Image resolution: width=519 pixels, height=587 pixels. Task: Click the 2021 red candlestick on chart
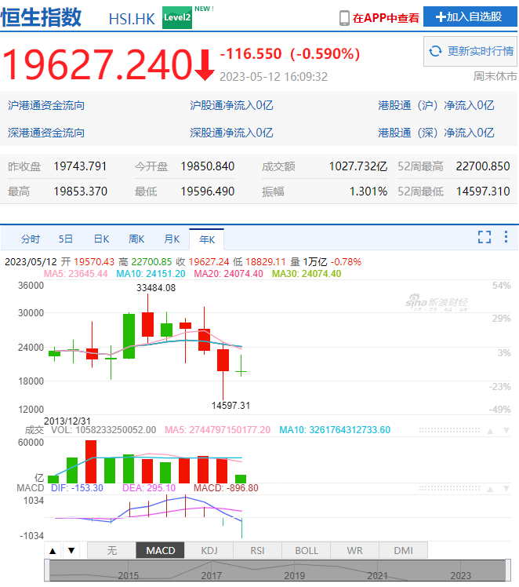pyautogui.click(x=204, y=339)
